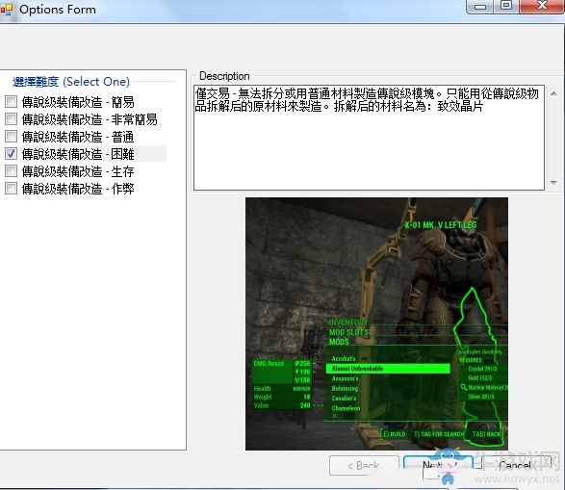
Task: Cancel the Options Form
Action: [515, 466]
